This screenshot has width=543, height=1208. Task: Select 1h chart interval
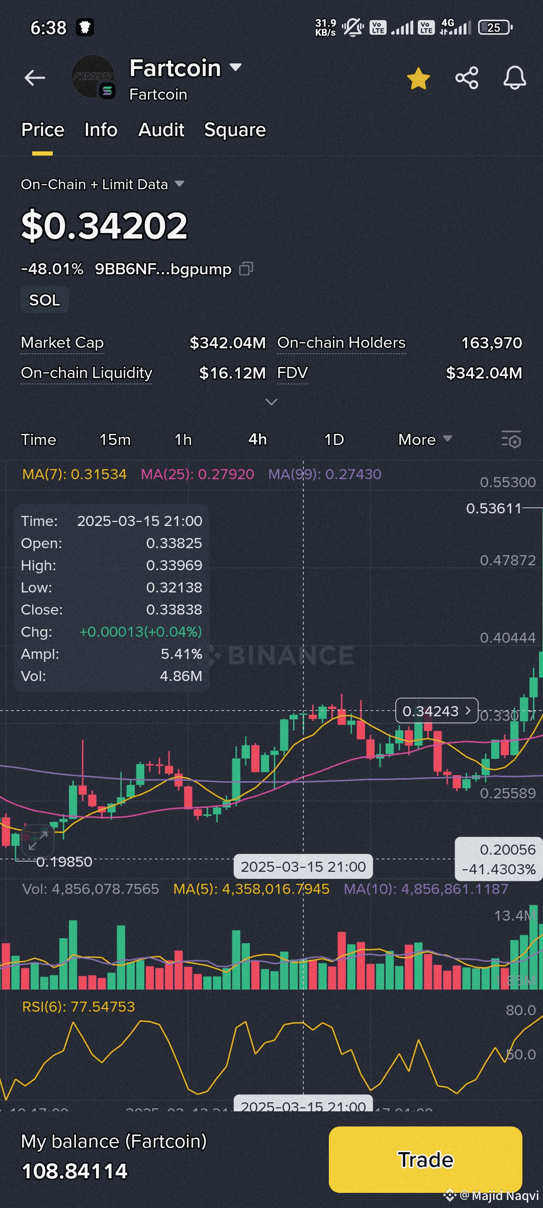pos(183,439)
